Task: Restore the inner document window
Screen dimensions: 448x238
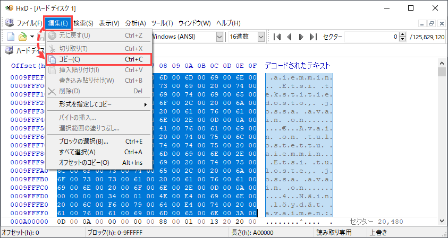Action: point(432,23)
